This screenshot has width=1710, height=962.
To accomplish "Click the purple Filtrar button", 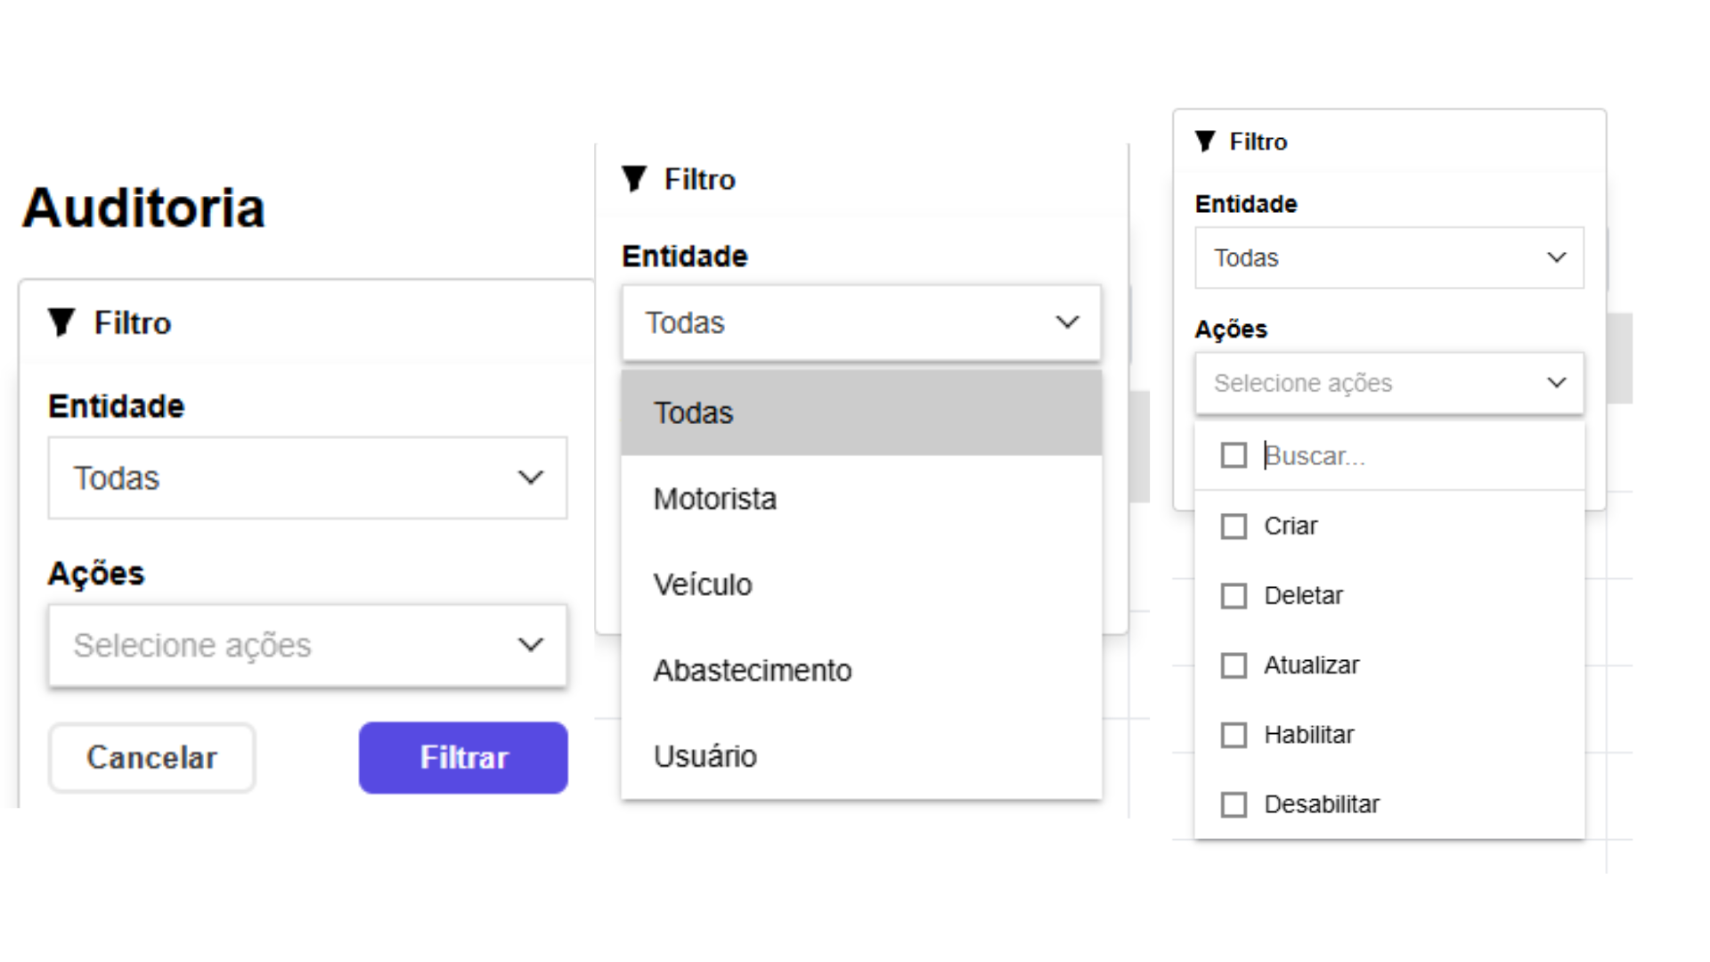I will [463, 757].
